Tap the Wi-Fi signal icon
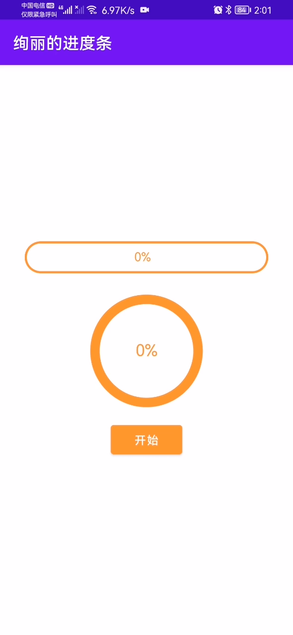This screenshot has height=635, width=293. point(91,9)
